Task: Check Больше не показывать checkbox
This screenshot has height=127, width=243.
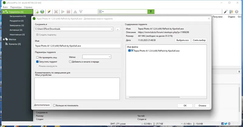Action: coord(54,105)
